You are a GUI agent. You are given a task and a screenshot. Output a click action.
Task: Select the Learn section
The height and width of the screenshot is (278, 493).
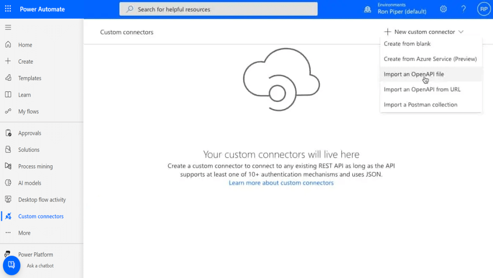(26, 95)
